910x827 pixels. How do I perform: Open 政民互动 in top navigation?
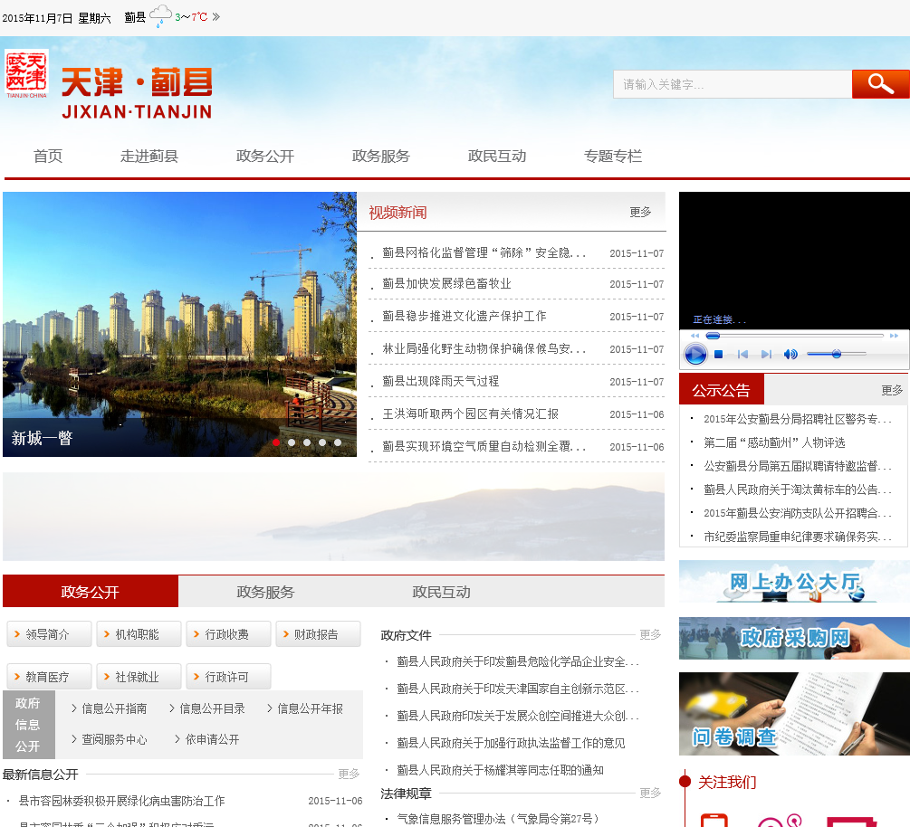[x=497, y=156]
